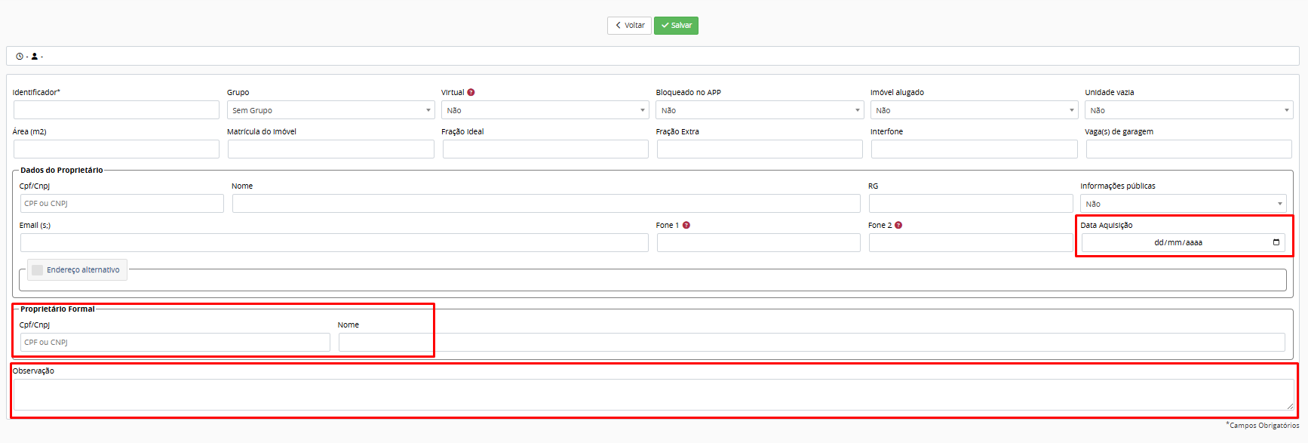Click the clock icon in the info bar

(x=20, y=57)
